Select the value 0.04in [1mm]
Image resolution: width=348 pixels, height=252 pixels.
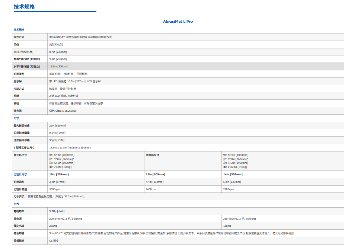coord(57,133)
